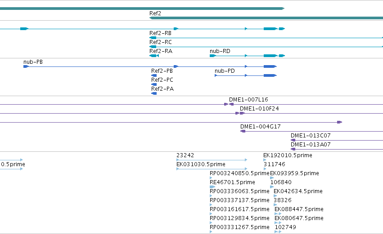Screen dimensions: 383x234
Task: Select the DME1-010F24 arrow markers
Action: (x=240, y=113)
